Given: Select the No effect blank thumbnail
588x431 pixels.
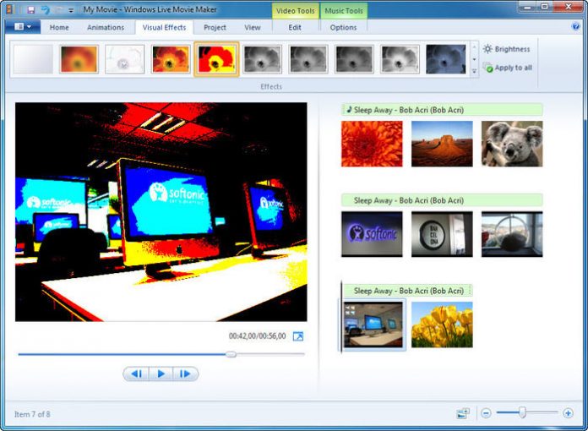Looking at the screenshot, I should click(34, 59).
